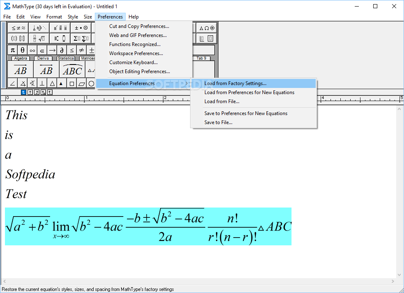Insert the right arrow symbol
The height and width of the screenshot is (293, 404).
coord(52,50)
